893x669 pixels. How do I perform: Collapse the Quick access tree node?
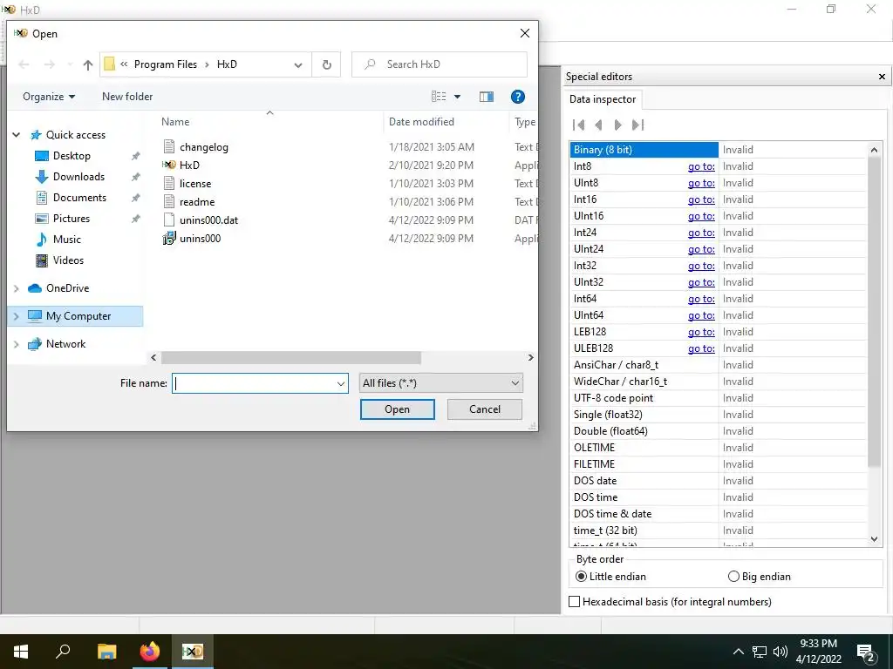pos(17,135)
